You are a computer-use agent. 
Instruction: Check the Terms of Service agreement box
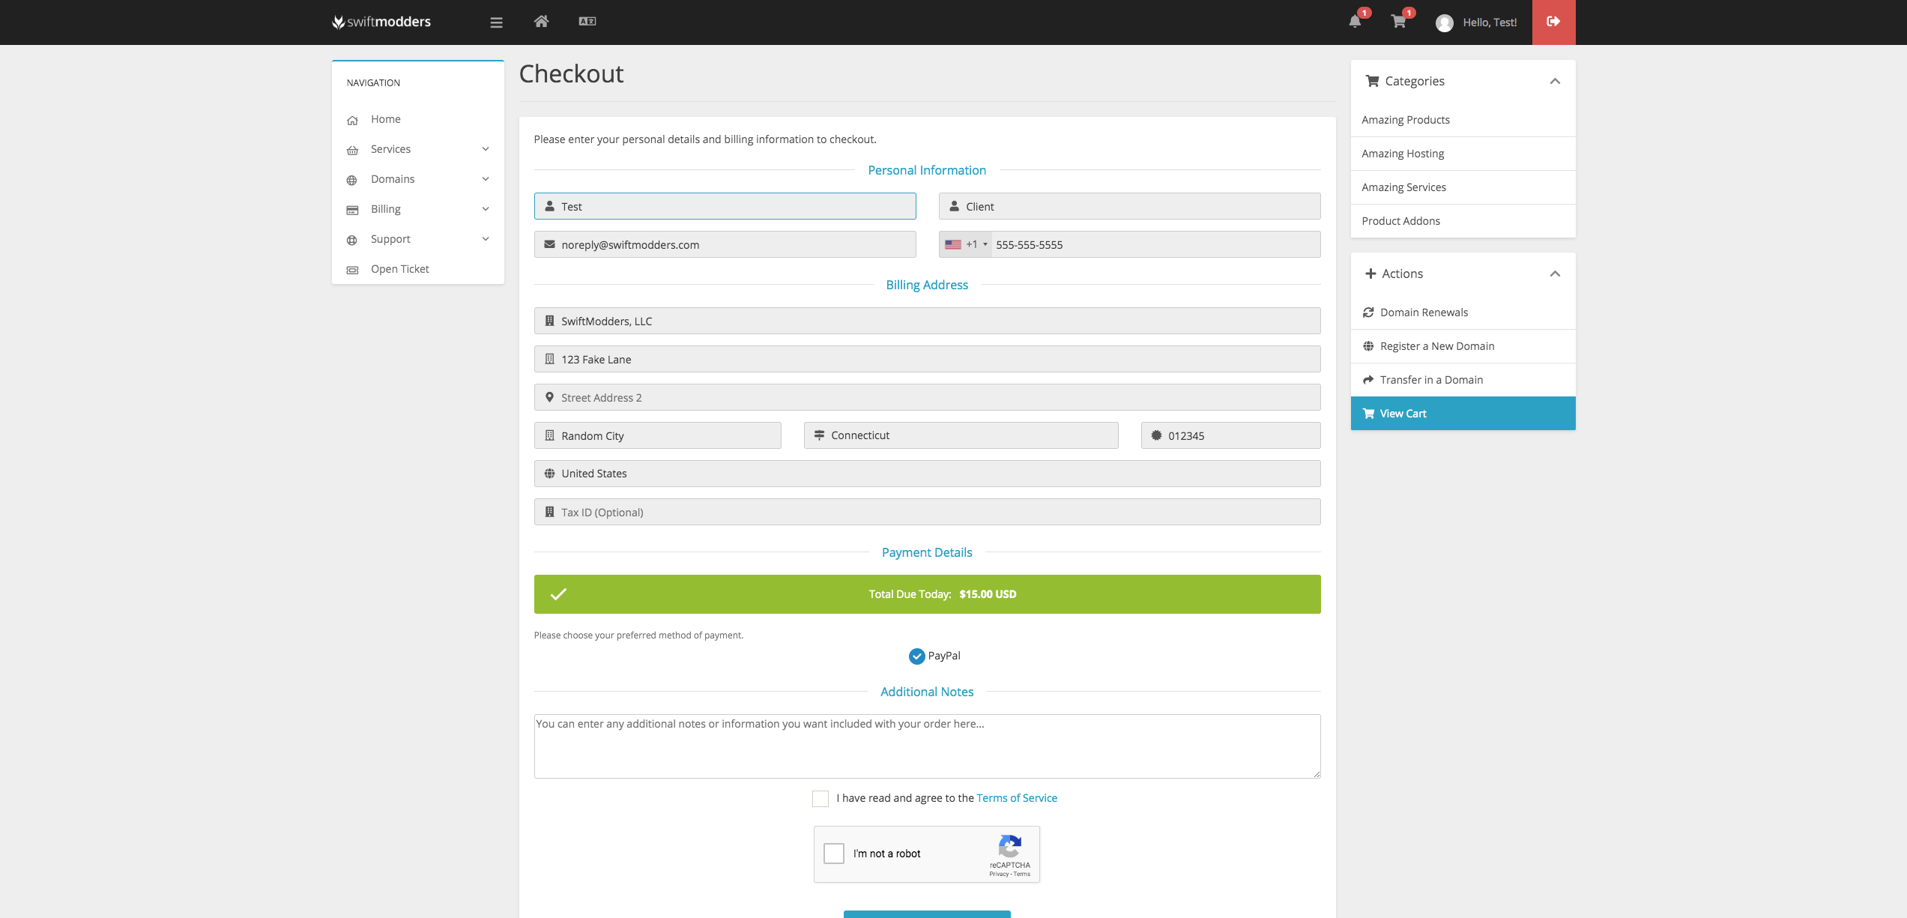coord(820,799)
